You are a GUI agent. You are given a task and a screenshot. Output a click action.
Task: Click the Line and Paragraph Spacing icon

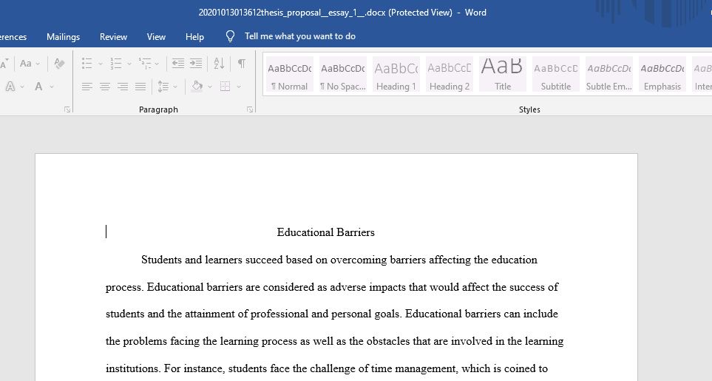coord(163,87)
